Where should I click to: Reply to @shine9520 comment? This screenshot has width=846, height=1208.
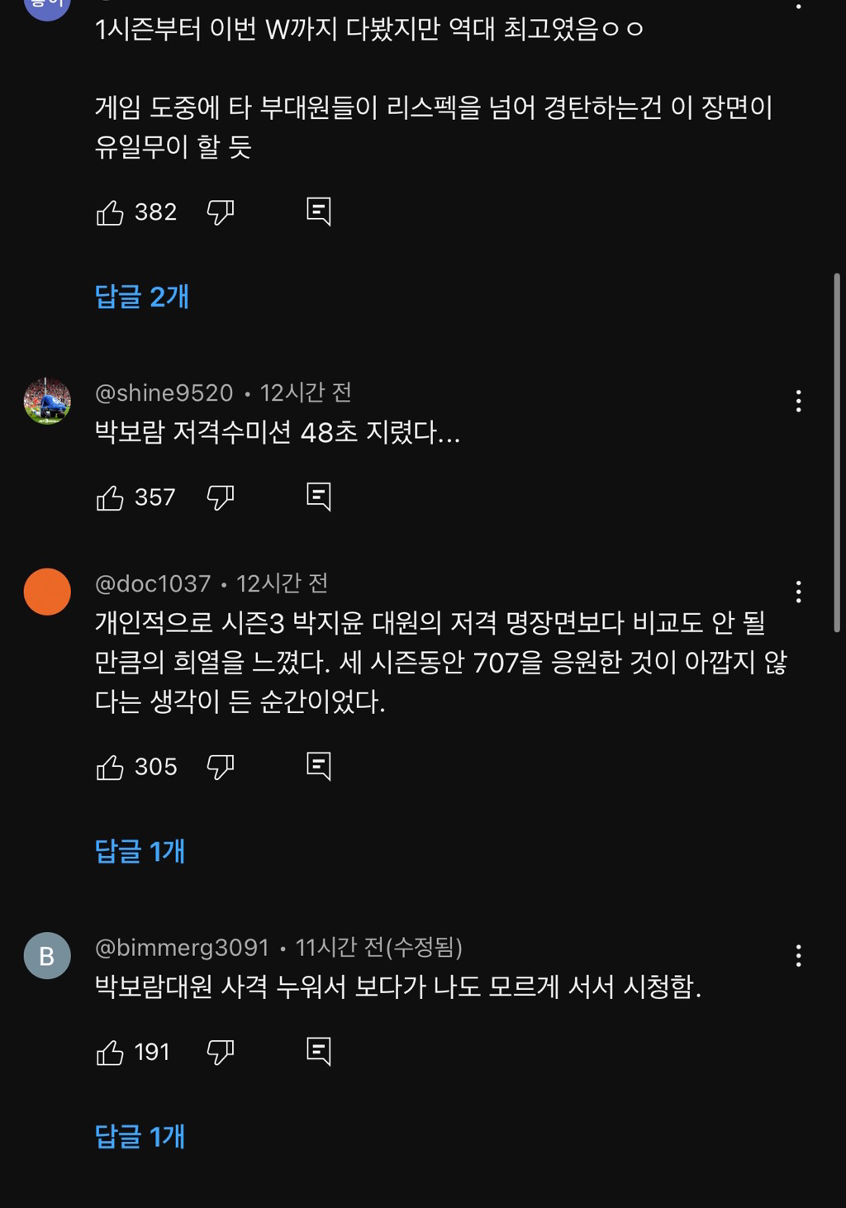[x=318, y=497]
